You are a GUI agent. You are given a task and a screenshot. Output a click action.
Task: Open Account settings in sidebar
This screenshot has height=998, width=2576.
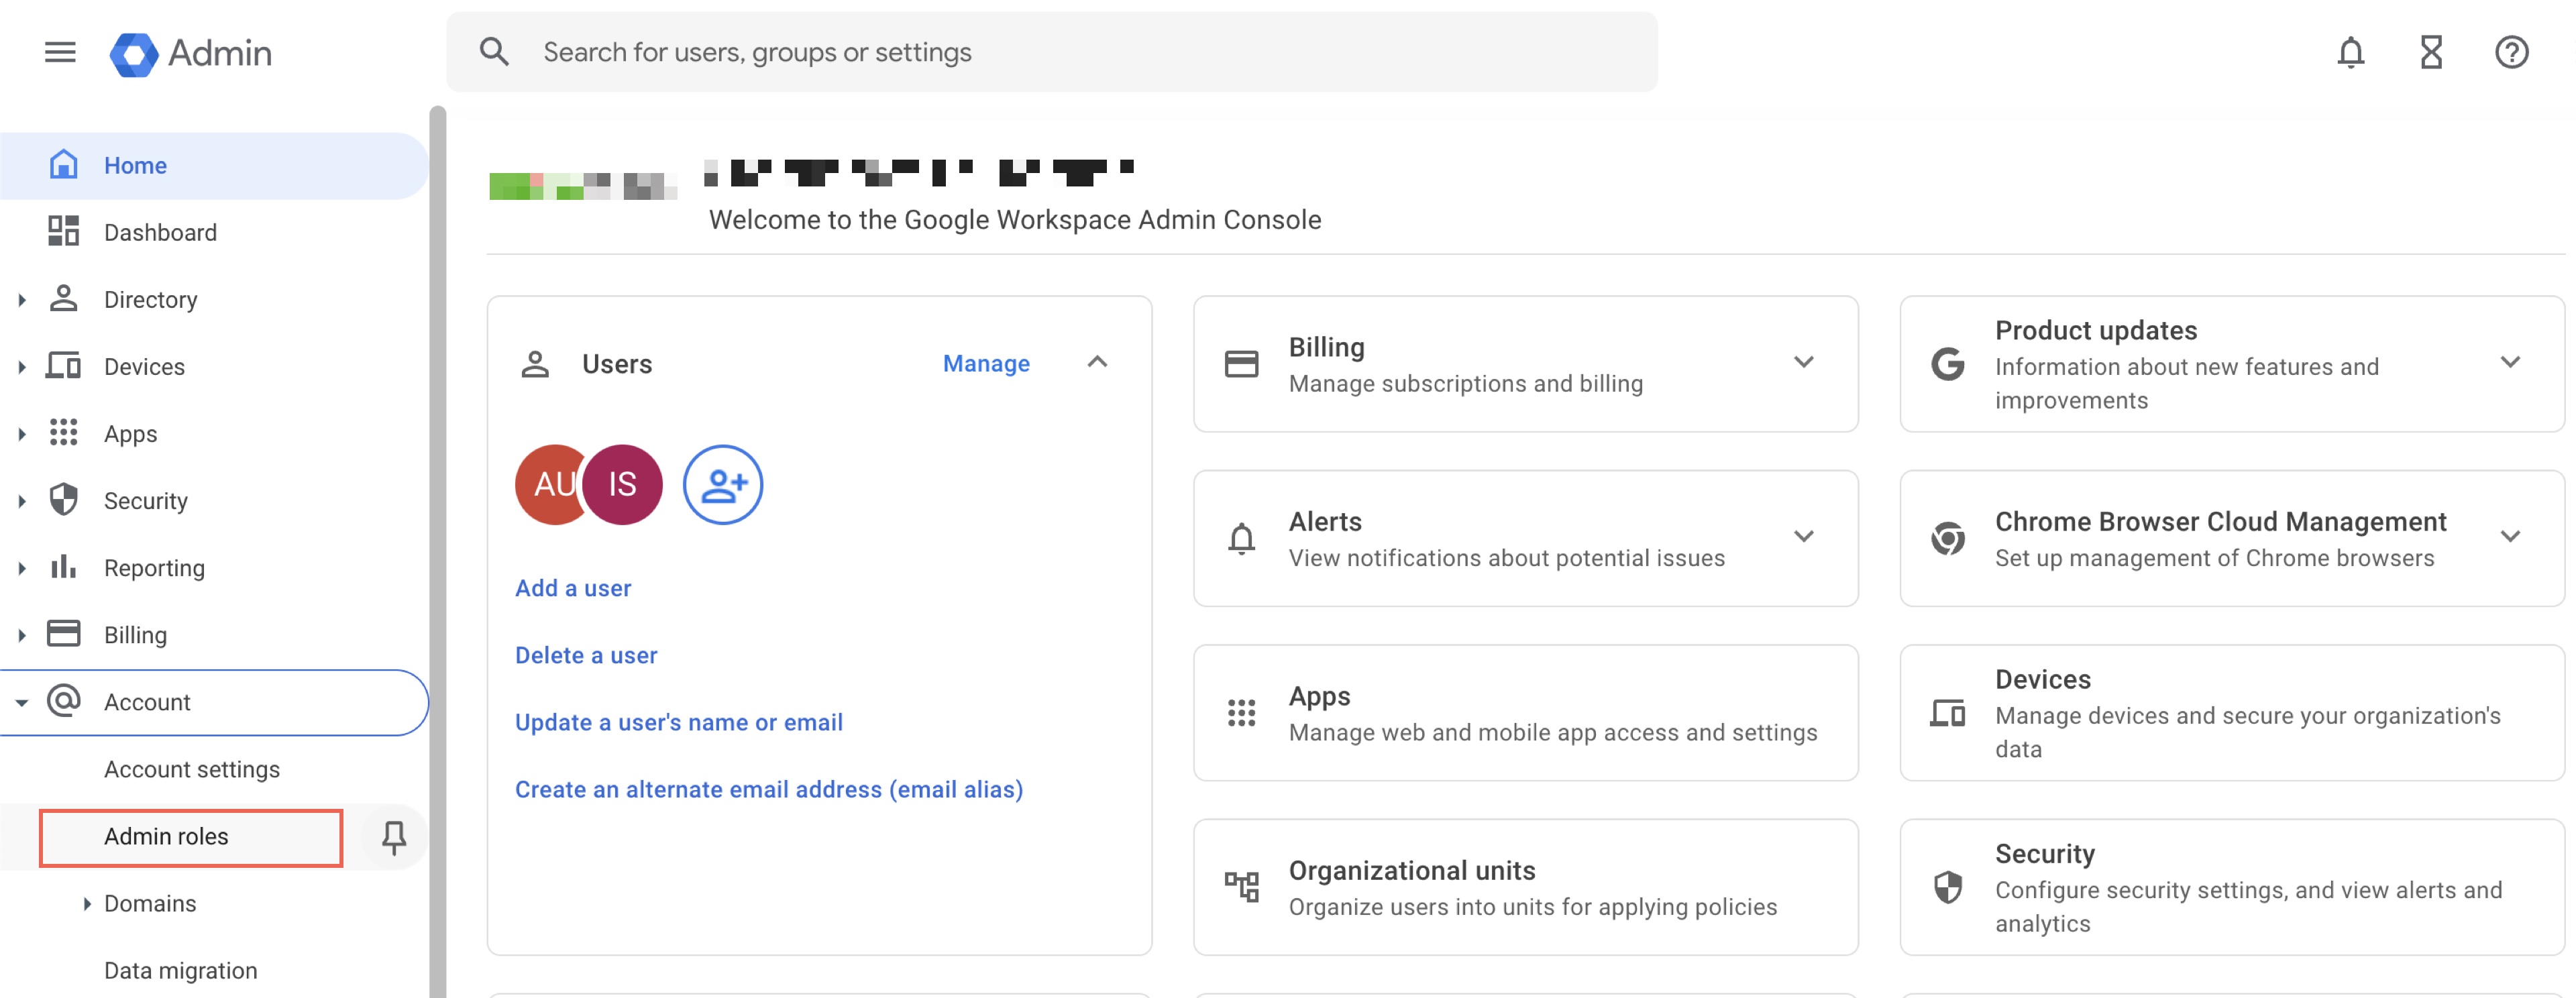click(x=192, y=769)
